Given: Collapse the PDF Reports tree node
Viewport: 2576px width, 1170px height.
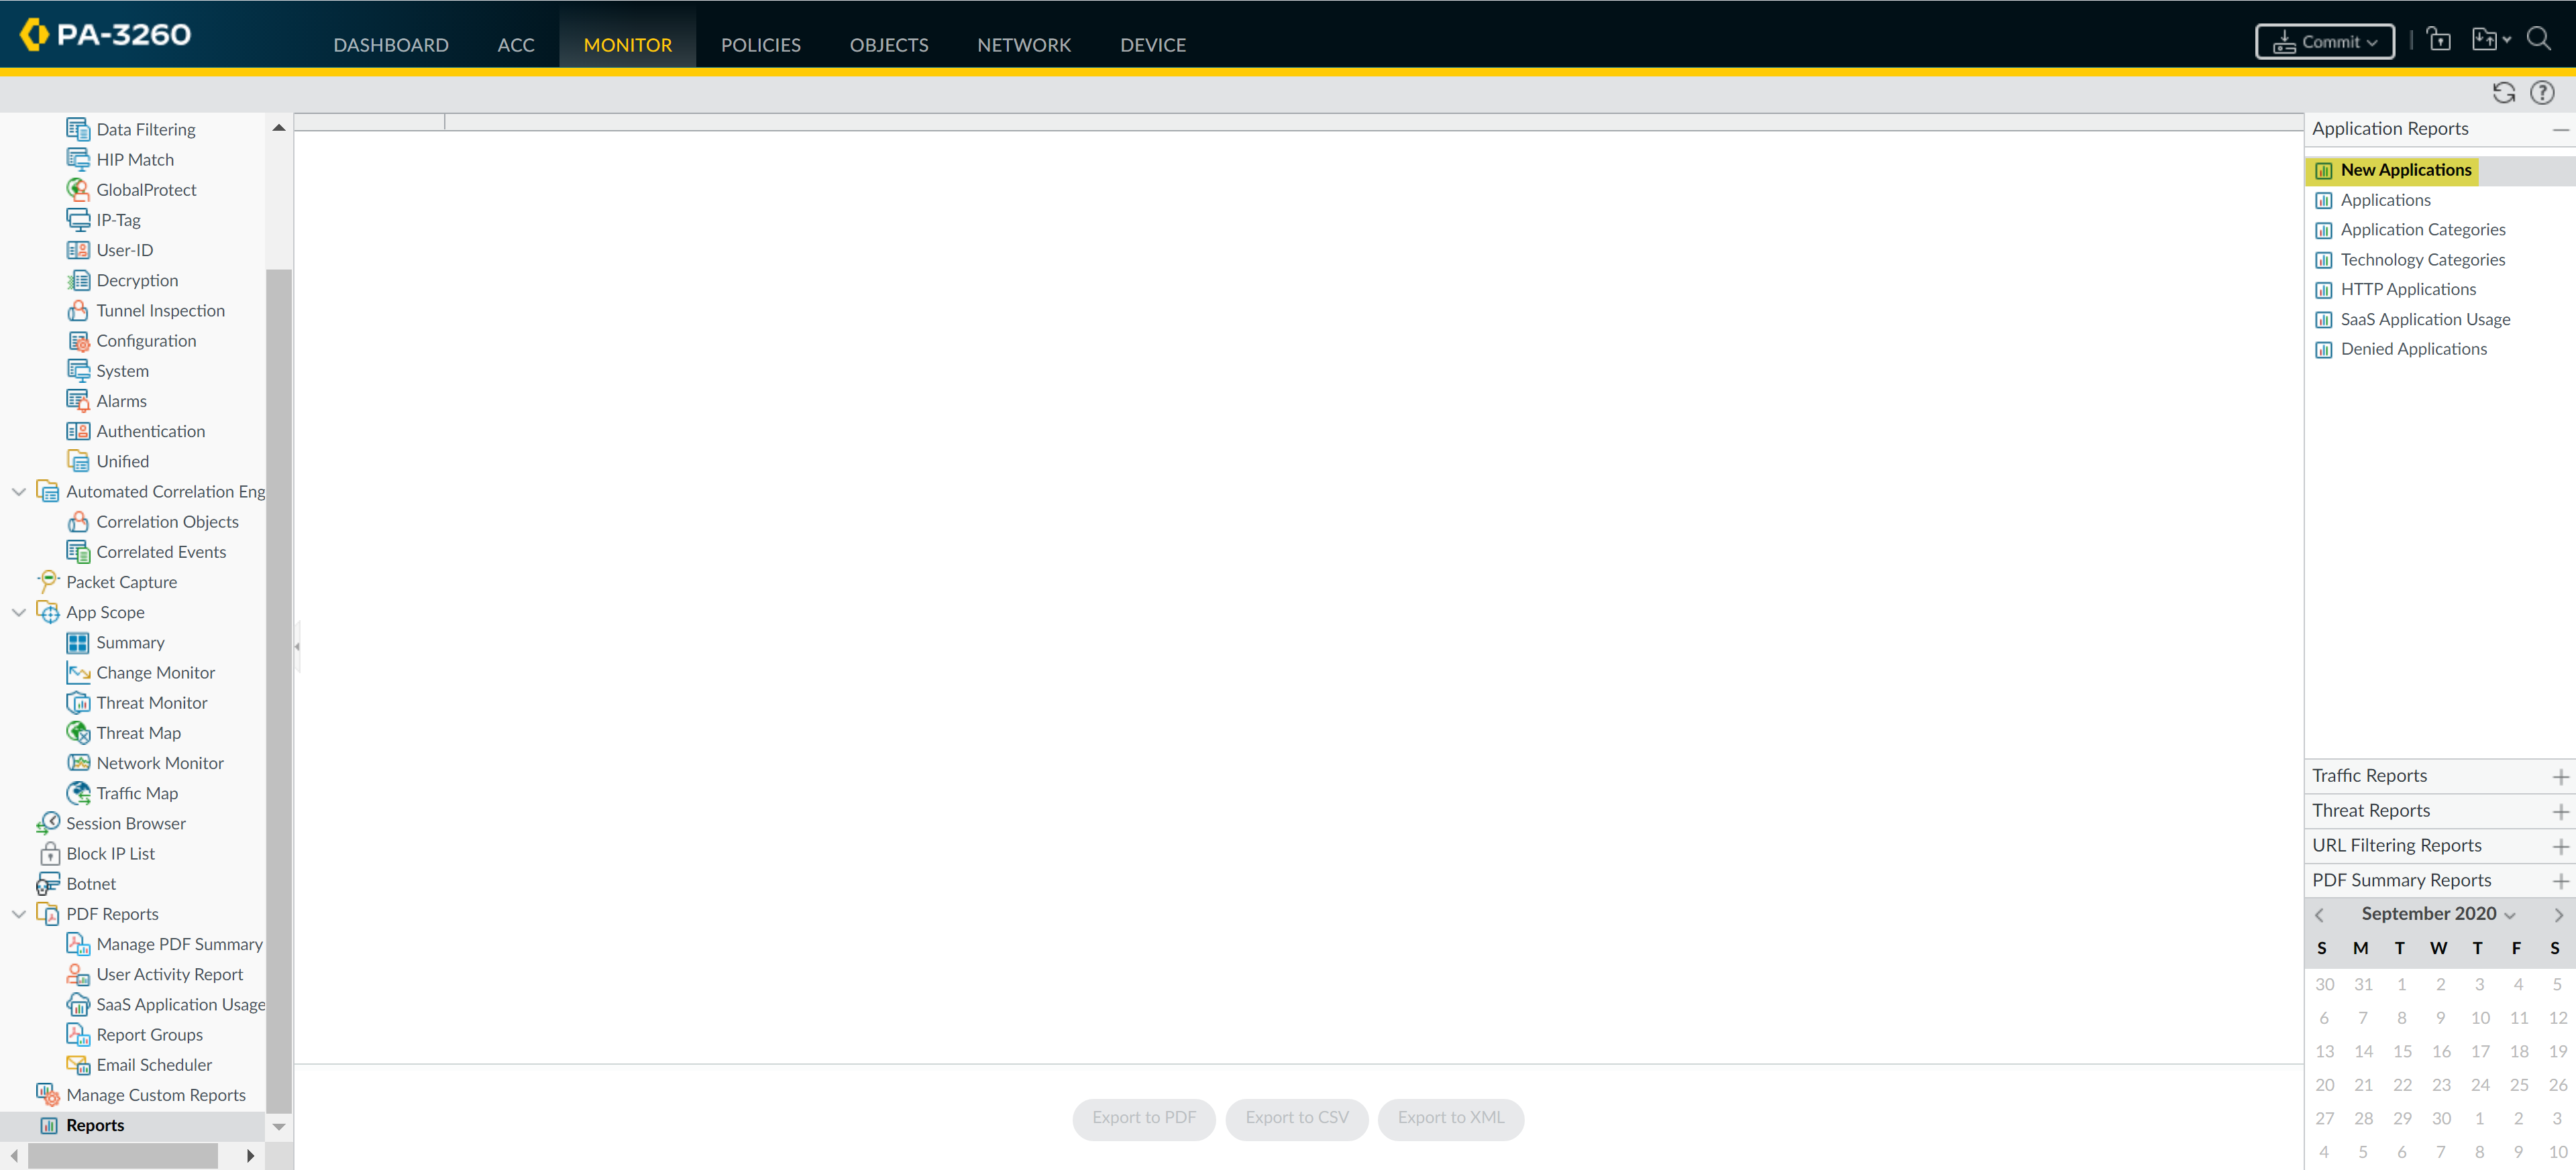Looking at the screenshot, I should point(19,915).
